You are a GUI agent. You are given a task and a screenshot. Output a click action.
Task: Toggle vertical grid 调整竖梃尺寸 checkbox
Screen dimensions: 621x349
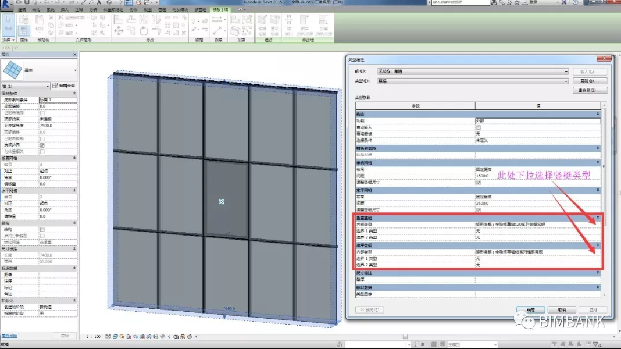479,182
